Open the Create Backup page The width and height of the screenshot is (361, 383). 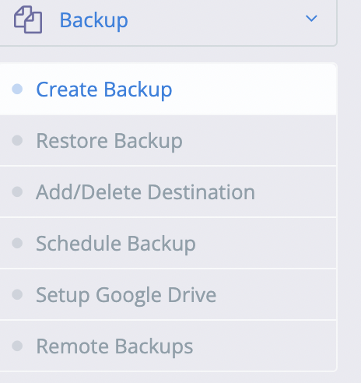(104, 90)
